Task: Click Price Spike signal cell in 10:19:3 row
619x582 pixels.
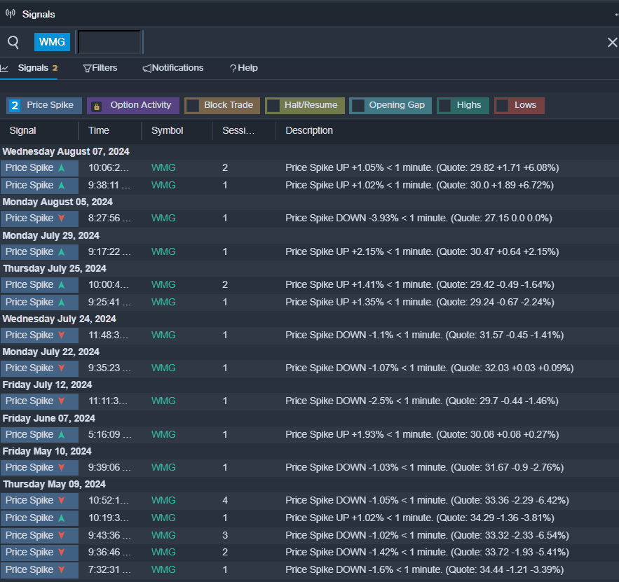Action: coord(39,518)
